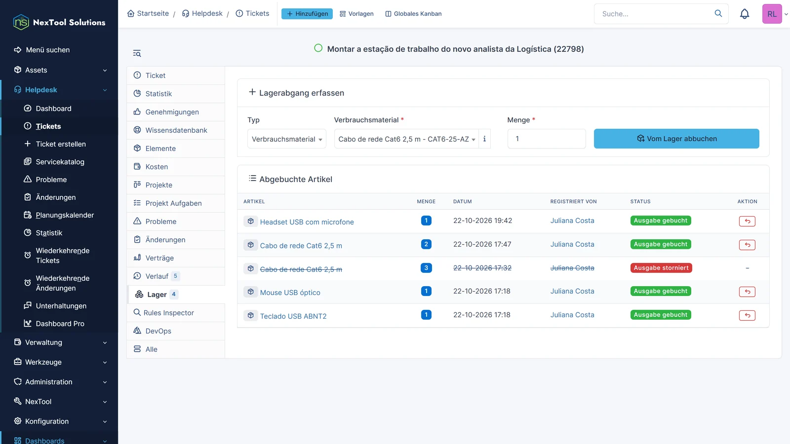
Task: Open the RL user avatar menu
Action: pos(772,14)
